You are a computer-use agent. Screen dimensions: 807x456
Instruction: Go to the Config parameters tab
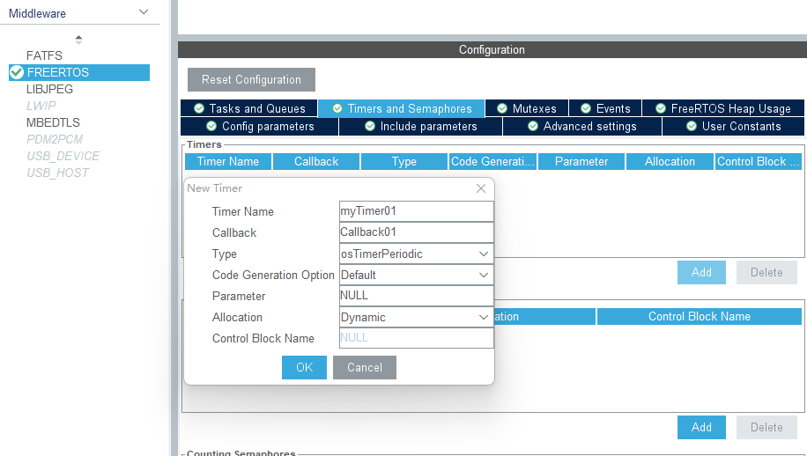260,126
